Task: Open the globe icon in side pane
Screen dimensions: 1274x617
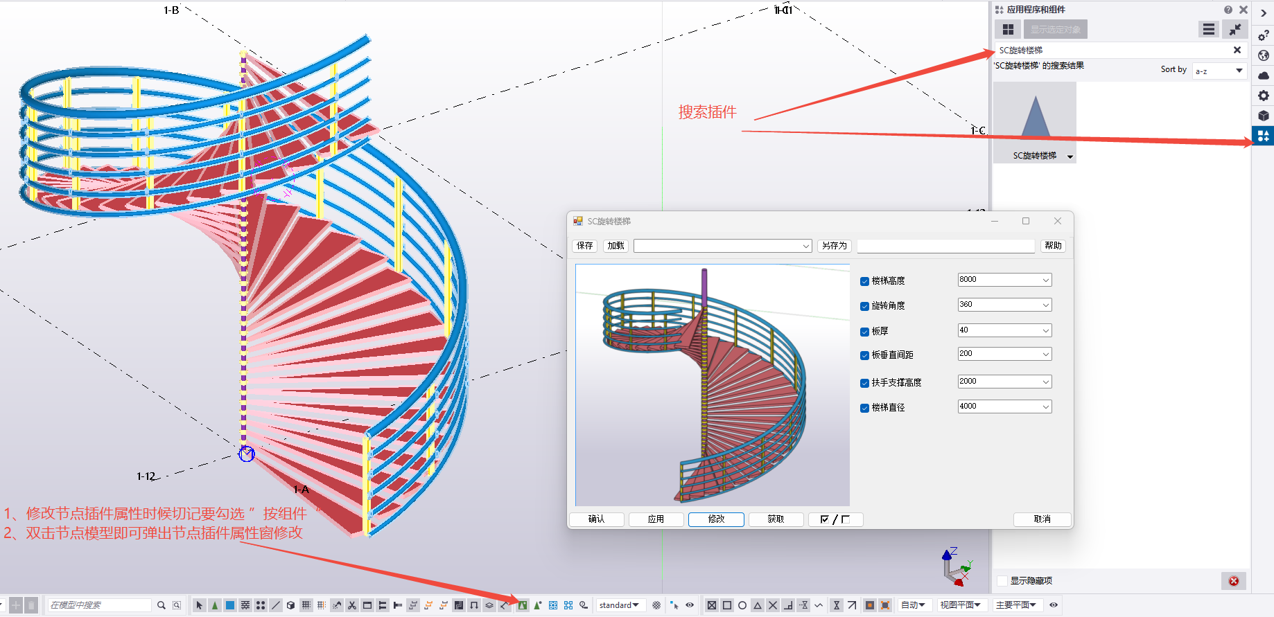Action: 1263,55
